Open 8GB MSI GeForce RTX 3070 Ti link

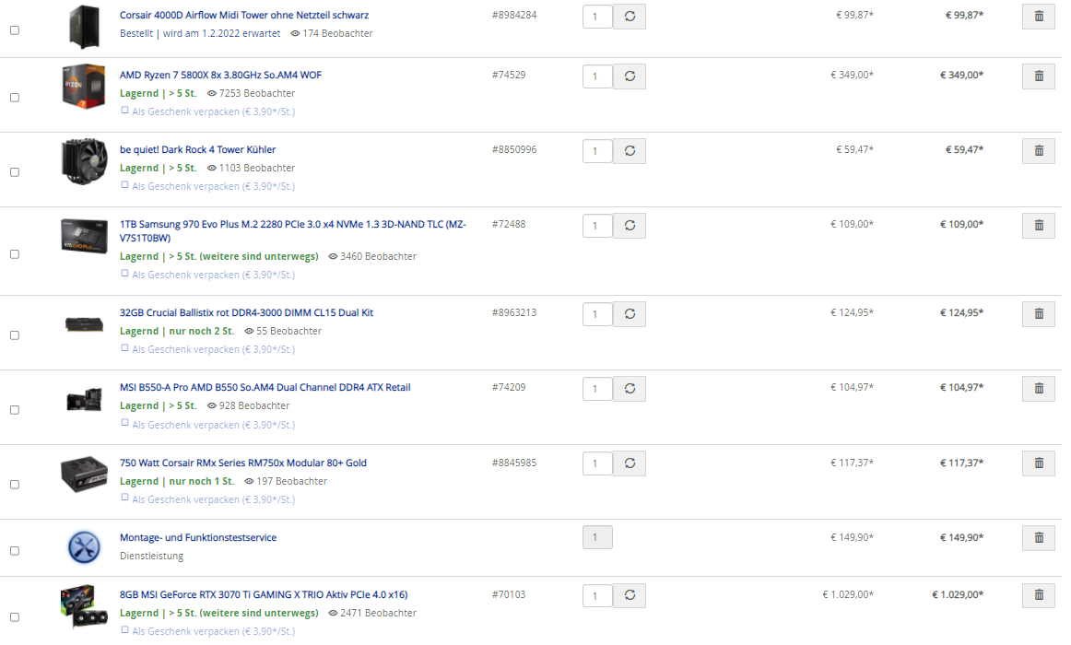pyautogui.click(x=264, y=594)
